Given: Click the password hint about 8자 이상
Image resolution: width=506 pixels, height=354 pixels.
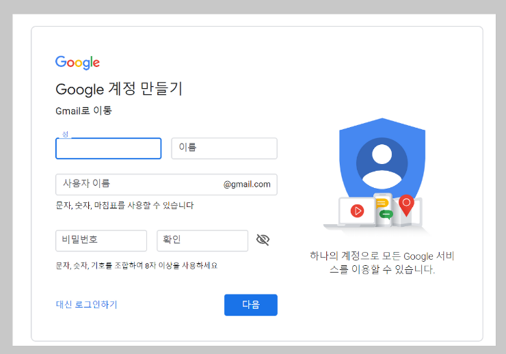Looking at the screenshot, I should pos(137,266).
